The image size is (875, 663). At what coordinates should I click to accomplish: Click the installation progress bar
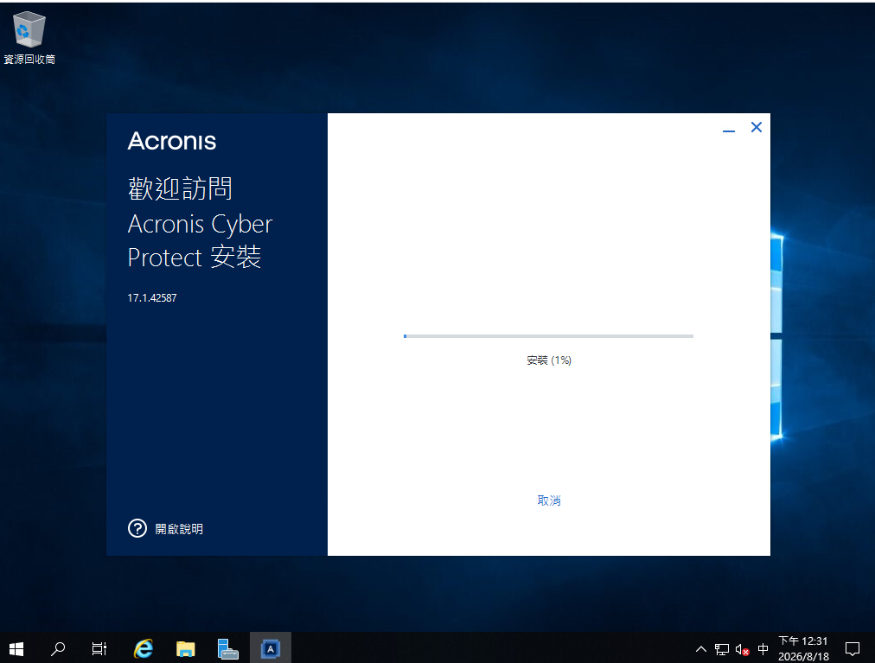pos(548,336)
